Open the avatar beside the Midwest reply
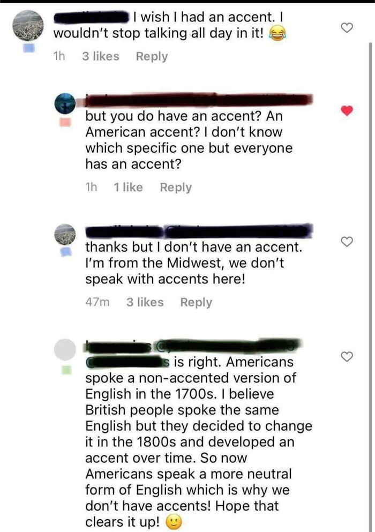Screen dimensions: 375x532 pyautogui.click(x=65, y=235)
